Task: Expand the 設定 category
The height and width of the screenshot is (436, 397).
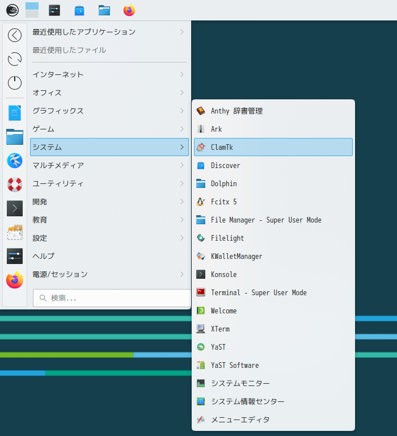Action: coord(109,238)
